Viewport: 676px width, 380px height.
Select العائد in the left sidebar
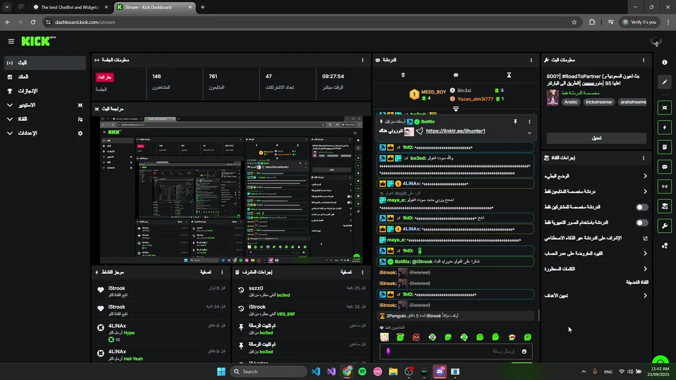[44, 77]
